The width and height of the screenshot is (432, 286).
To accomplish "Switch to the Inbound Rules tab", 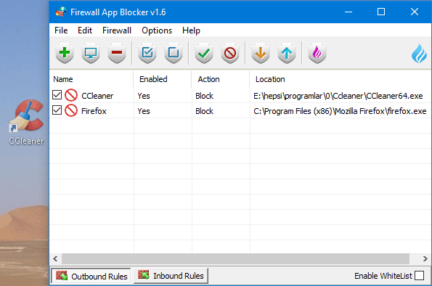I will coord(171,276).
